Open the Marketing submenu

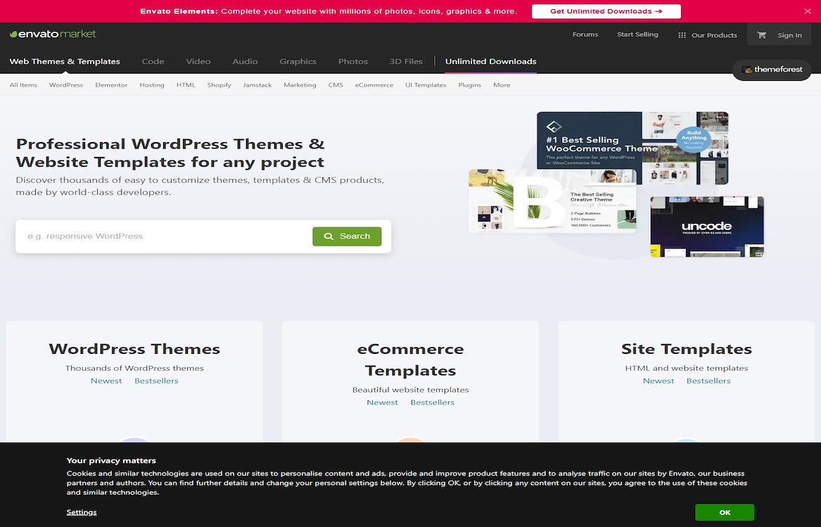300,85
